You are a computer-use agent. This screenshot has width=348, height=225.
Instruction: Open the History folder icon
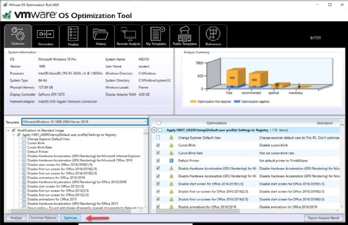[x=101, y=34]
